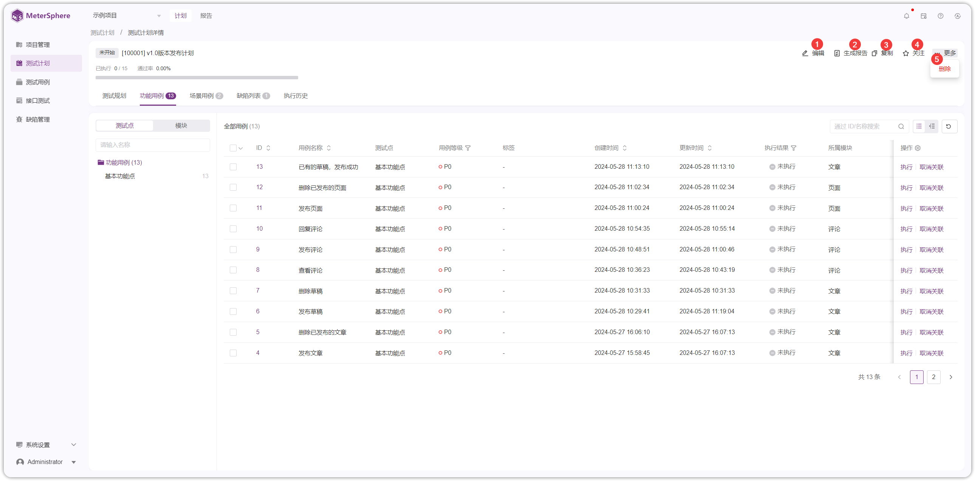The height and width of the screenshot is (481, 975).
Task: Open the 更多 actions menu
Action: click(945, 53)
